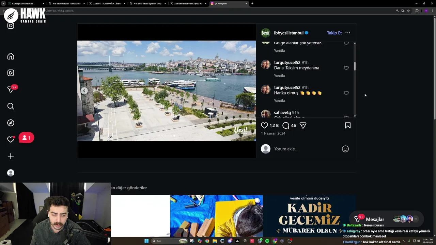Switch to 'Testo Taylan' X tab
The height and width of the screenshot is (245, 436).
[147, 3]
